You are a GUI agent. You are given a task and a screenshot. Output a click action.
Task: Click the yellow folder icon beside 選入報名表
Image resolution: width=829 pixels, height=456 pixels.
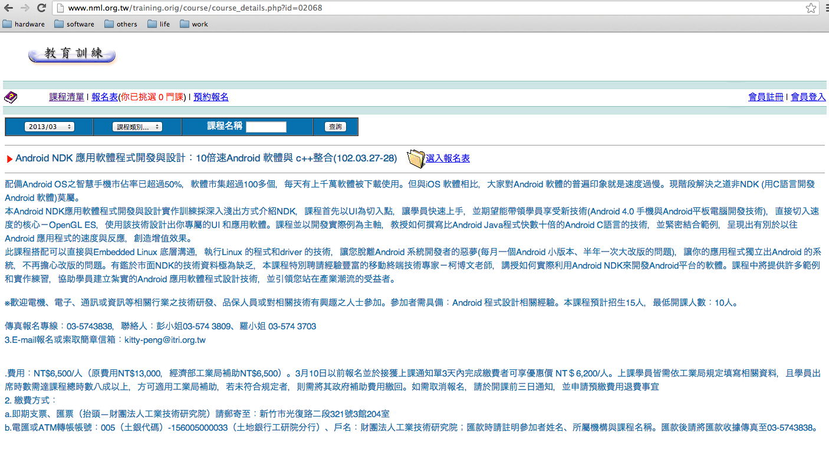click(416, 159)
